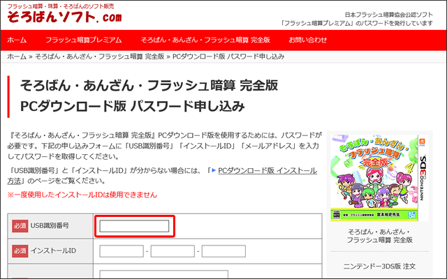Click the そろばんソフト.com site logo
The image size is (447, 279).
64,17
